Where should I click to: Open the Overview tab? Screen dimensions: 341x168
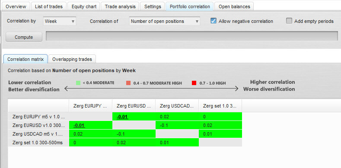(x=16, y=6)
